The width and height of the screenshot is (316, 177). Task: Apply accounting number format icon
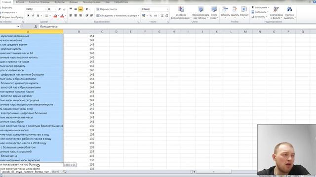[144, 15]
